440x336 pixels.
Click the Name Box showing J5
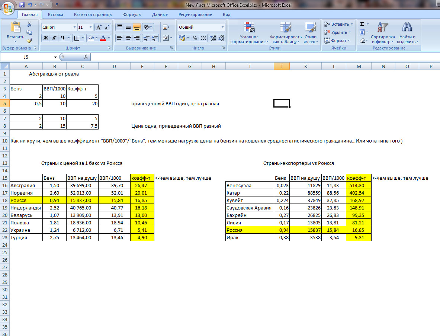point(26,57)
